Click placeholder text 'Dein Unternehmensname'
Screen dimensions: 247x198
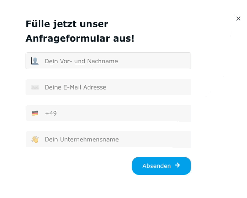[82, 139]
